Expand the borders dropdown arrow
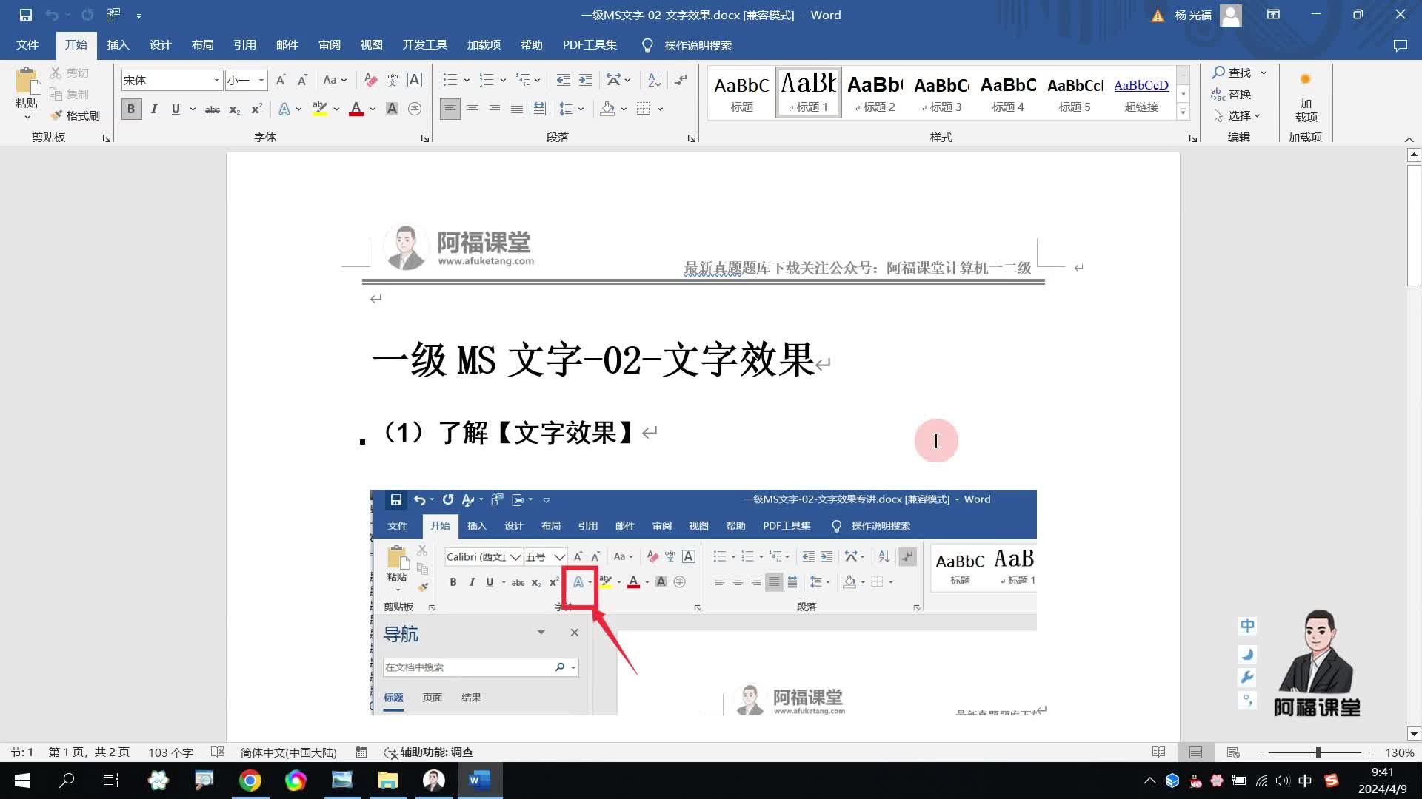 660,109
